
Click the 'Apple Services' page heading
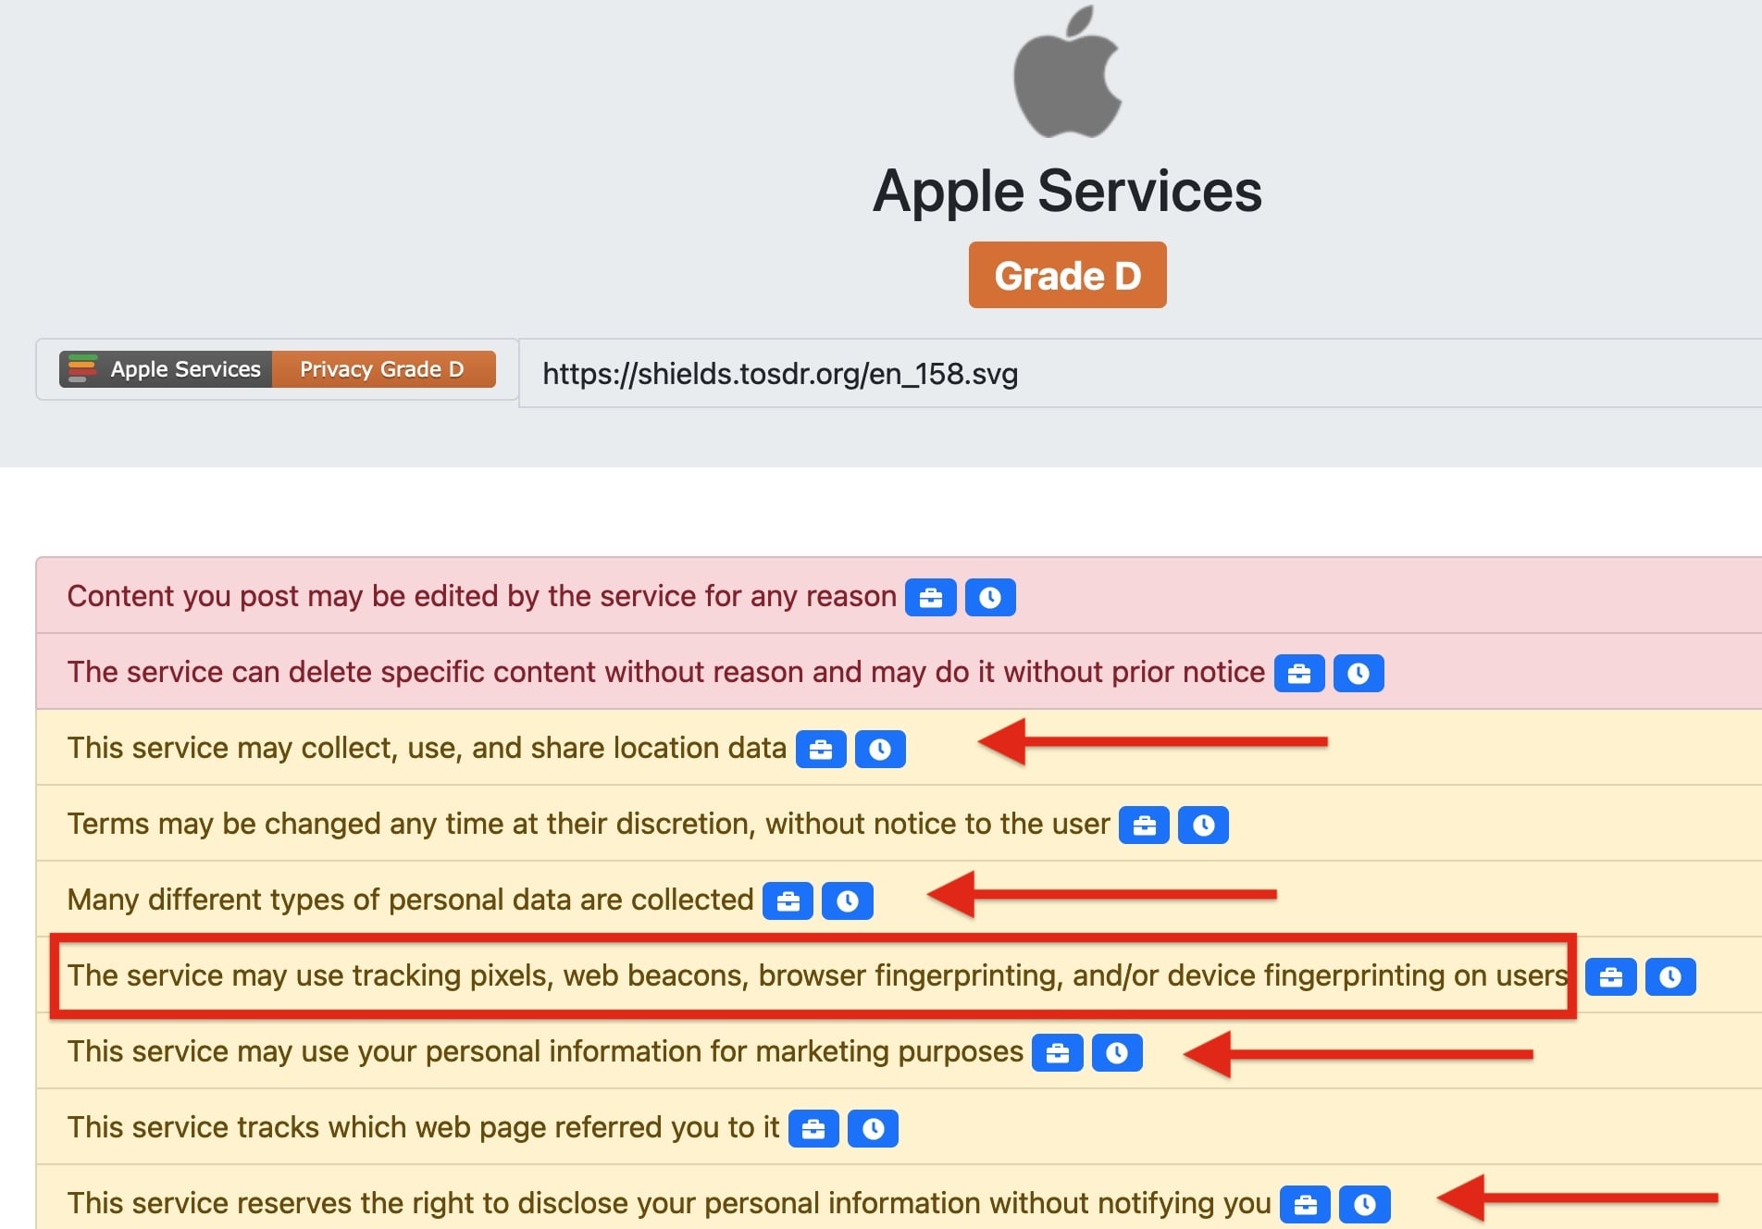(1067, 192)
